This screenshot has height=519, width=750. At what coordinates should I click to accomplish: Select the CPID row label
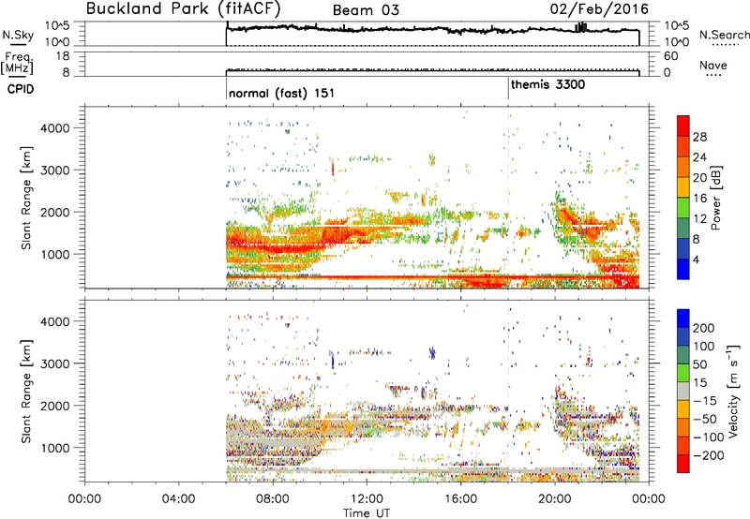tap(21, 89)
